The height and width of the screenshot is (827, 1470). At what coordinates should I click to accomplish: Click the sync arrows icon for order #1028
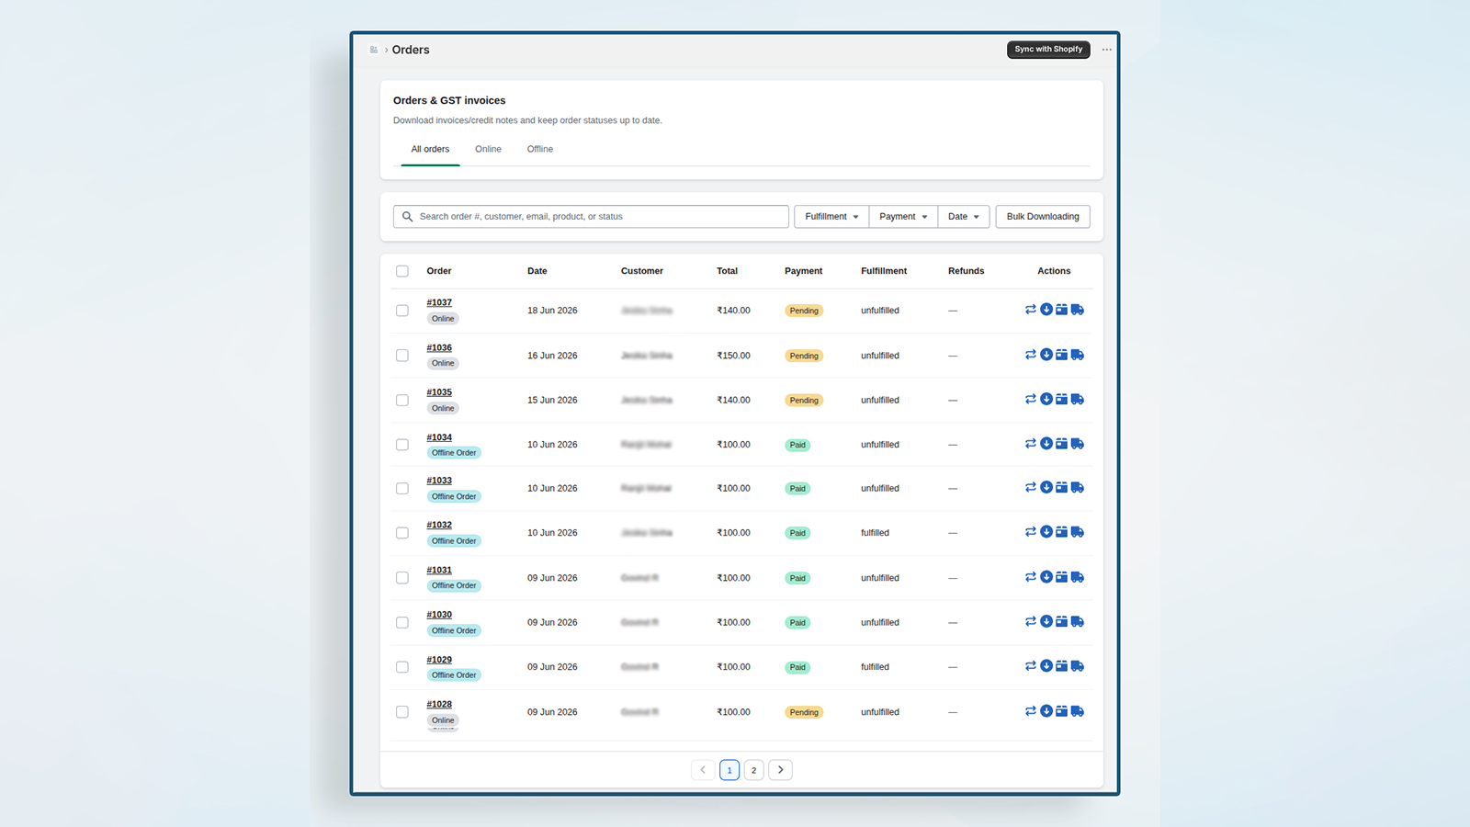(1031, 711)
